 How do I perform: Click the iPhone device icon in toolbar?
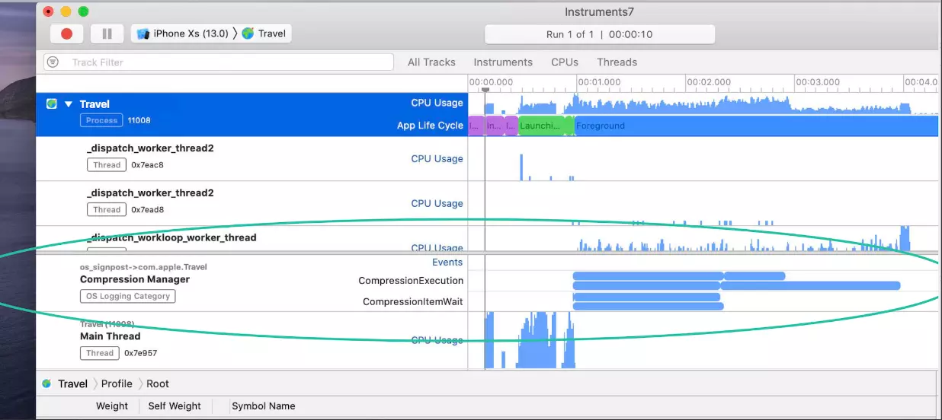tap(143, 33)
